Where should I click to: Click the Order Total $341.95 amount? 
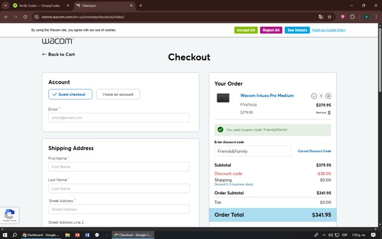pyautogui.click(x=321, y=215)
